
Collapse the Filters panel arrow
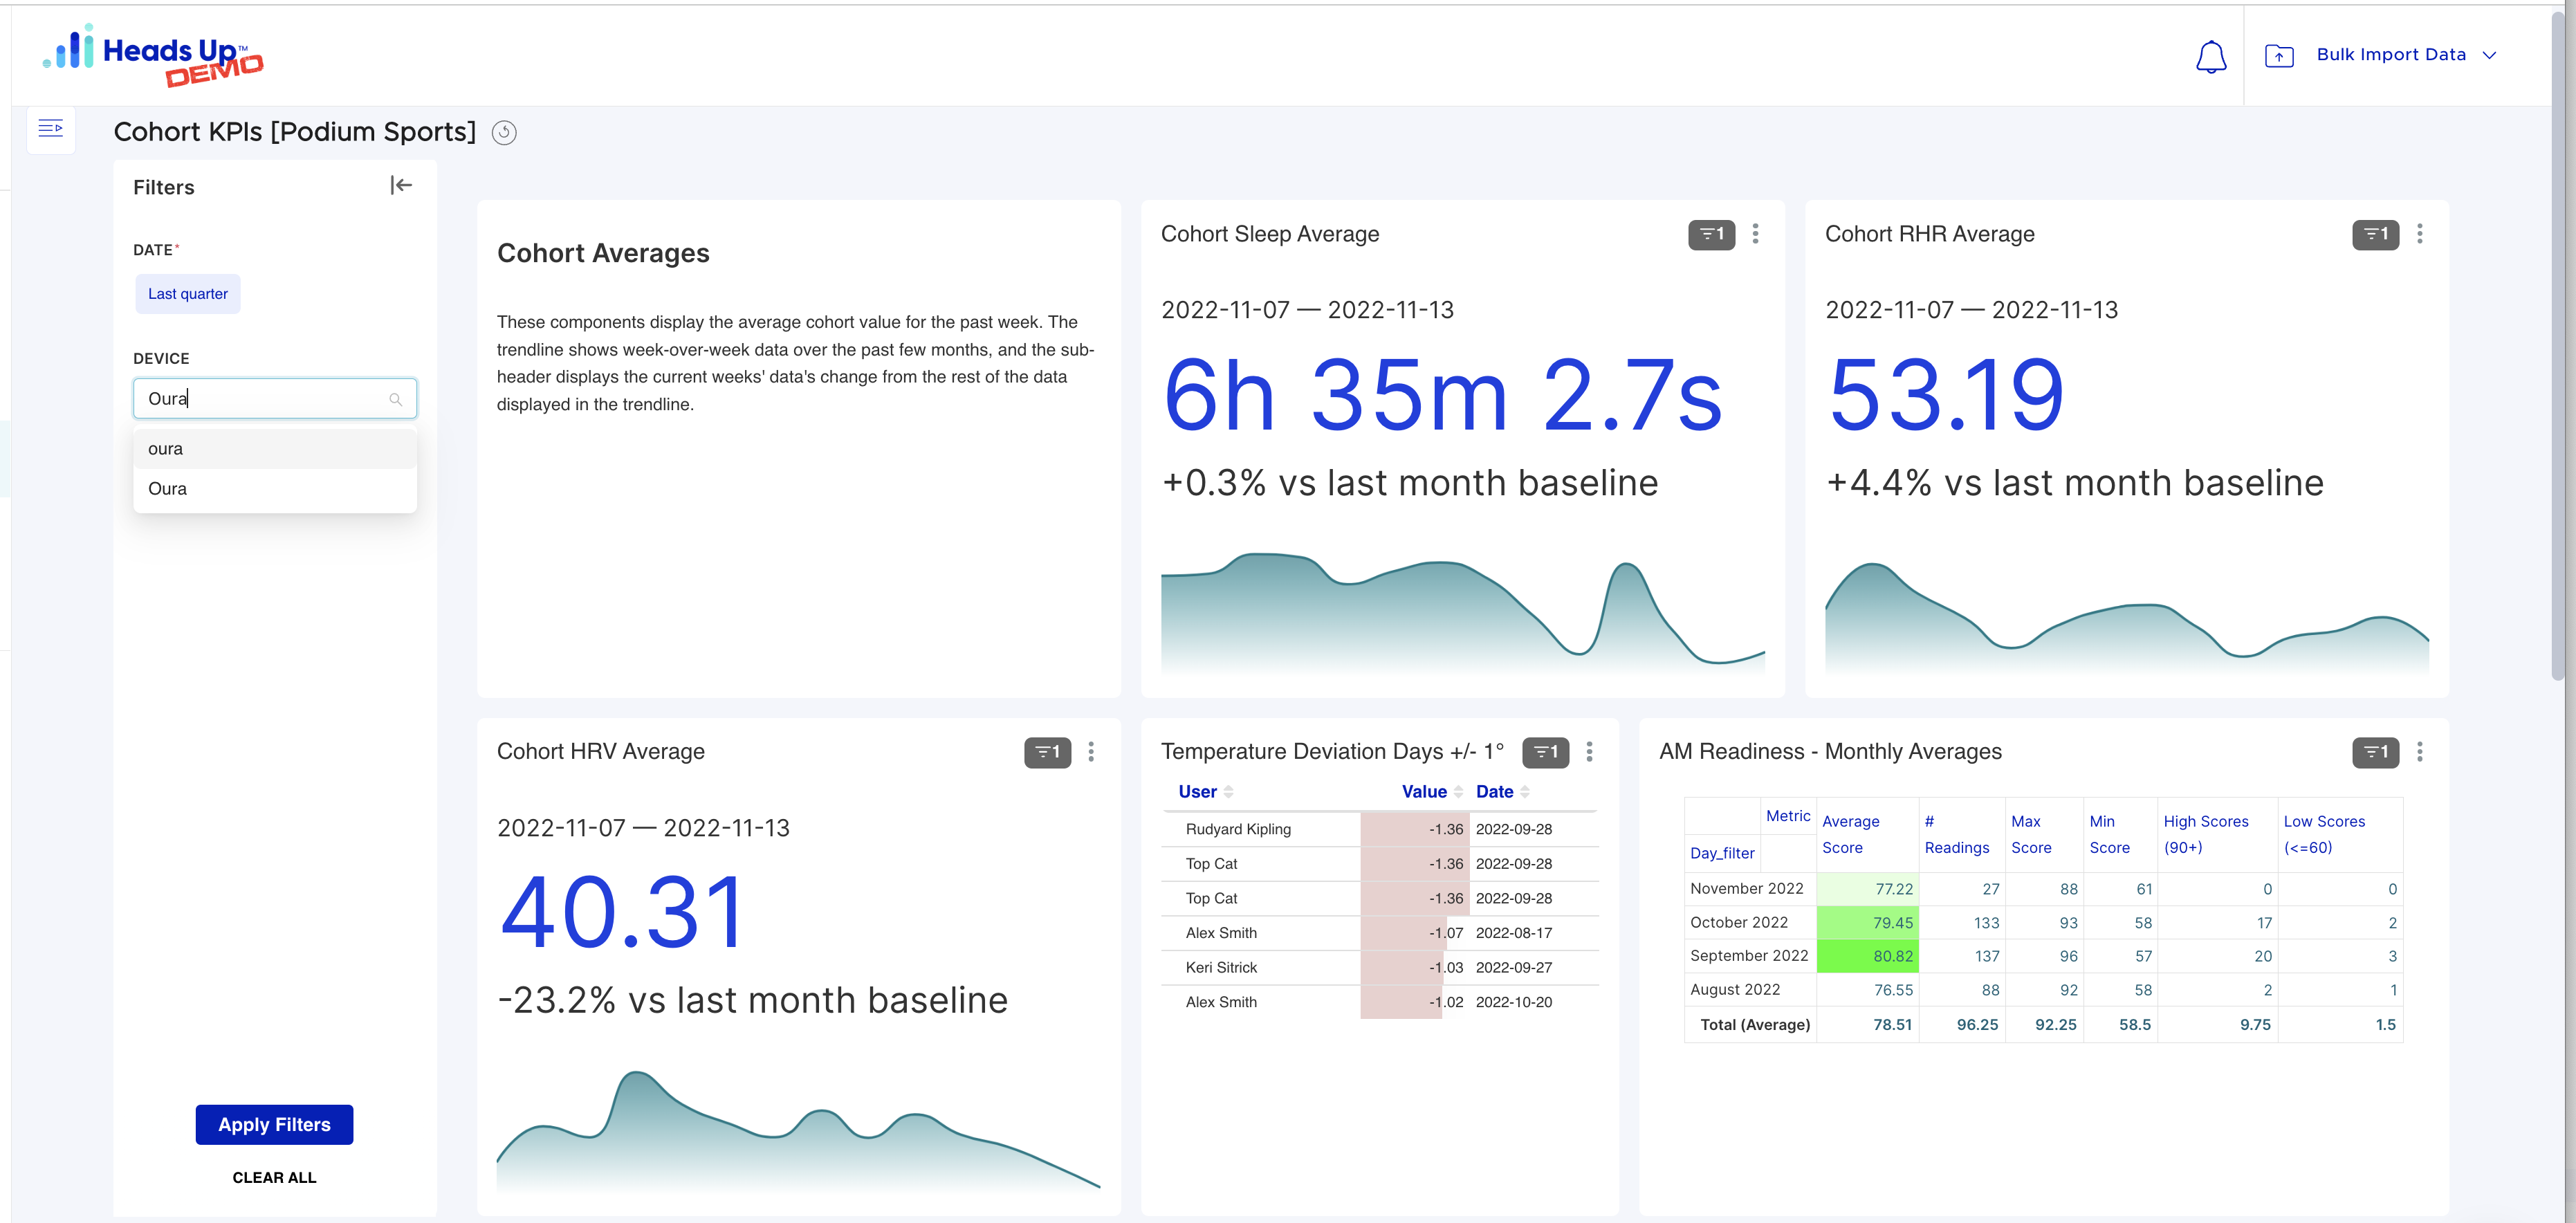click(x=401, y=185)
